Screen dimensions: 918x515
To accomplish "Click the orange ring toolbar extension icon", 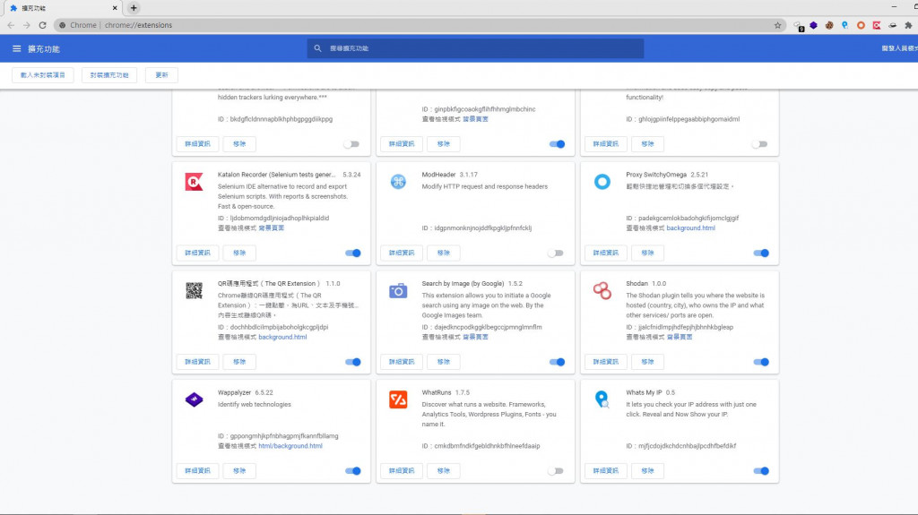I will [x=861, y=25].
